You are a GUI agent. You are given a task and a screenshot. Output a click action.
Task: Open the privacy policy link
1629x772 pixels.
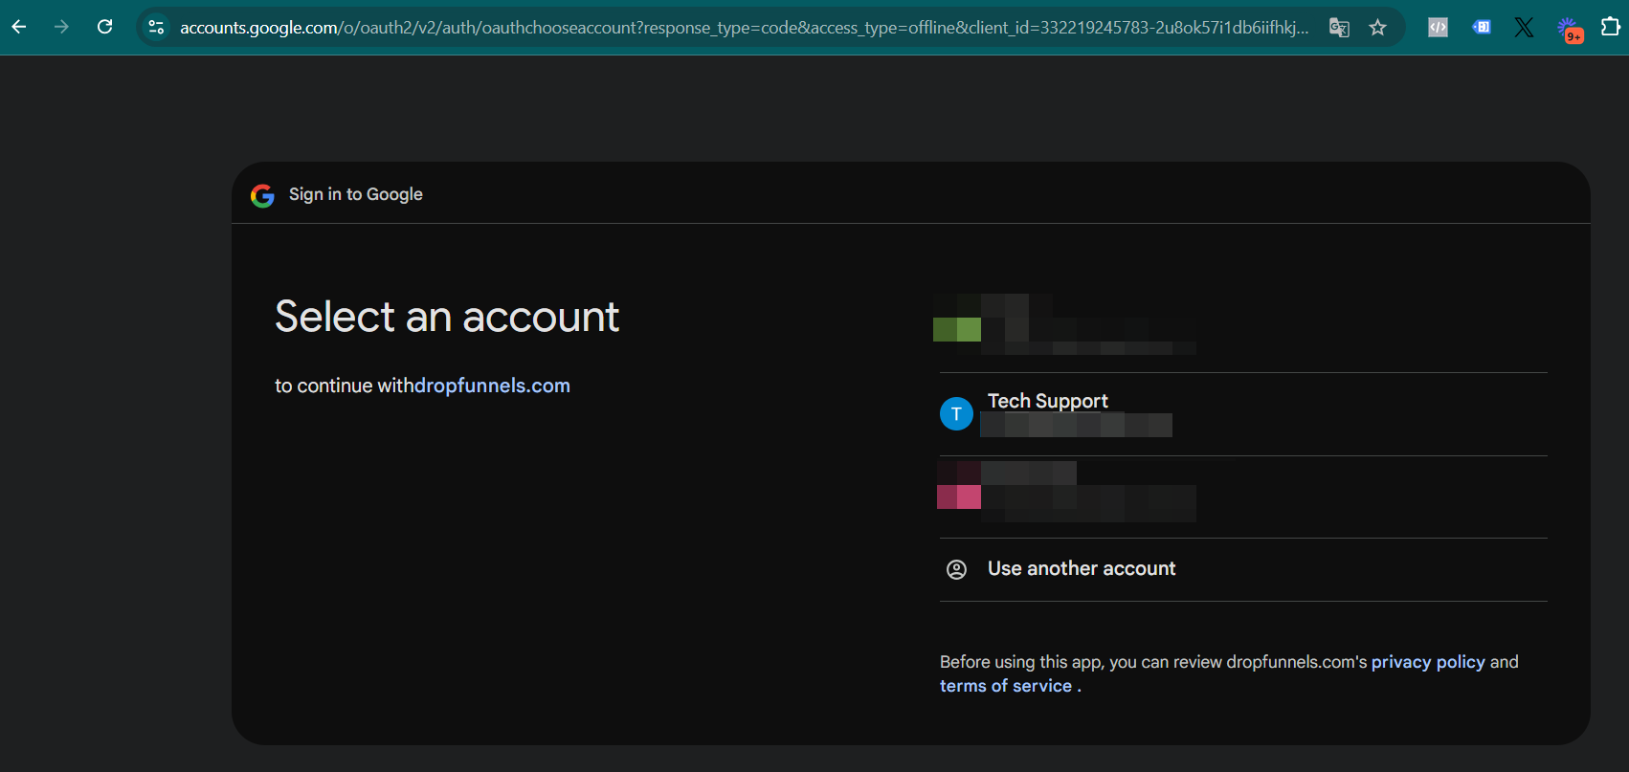(1428, 662)
